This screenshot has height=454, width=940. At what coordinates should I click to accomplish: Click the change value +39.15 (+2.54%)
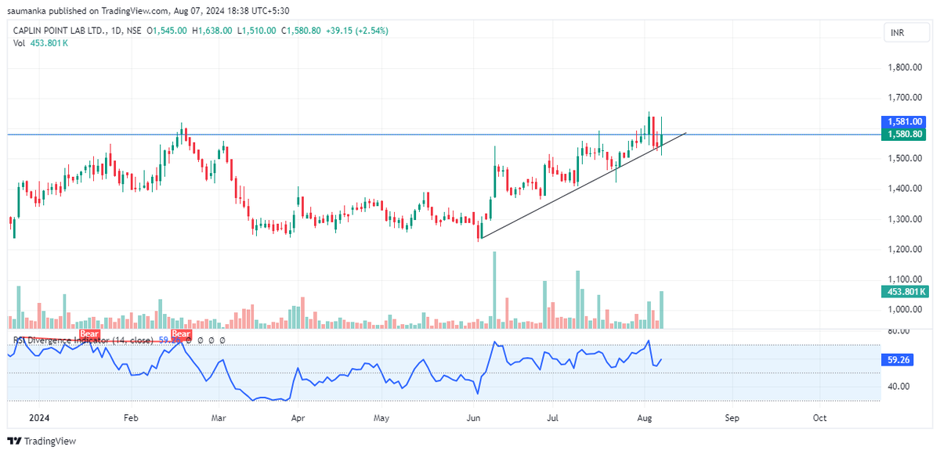pos(356,31)
